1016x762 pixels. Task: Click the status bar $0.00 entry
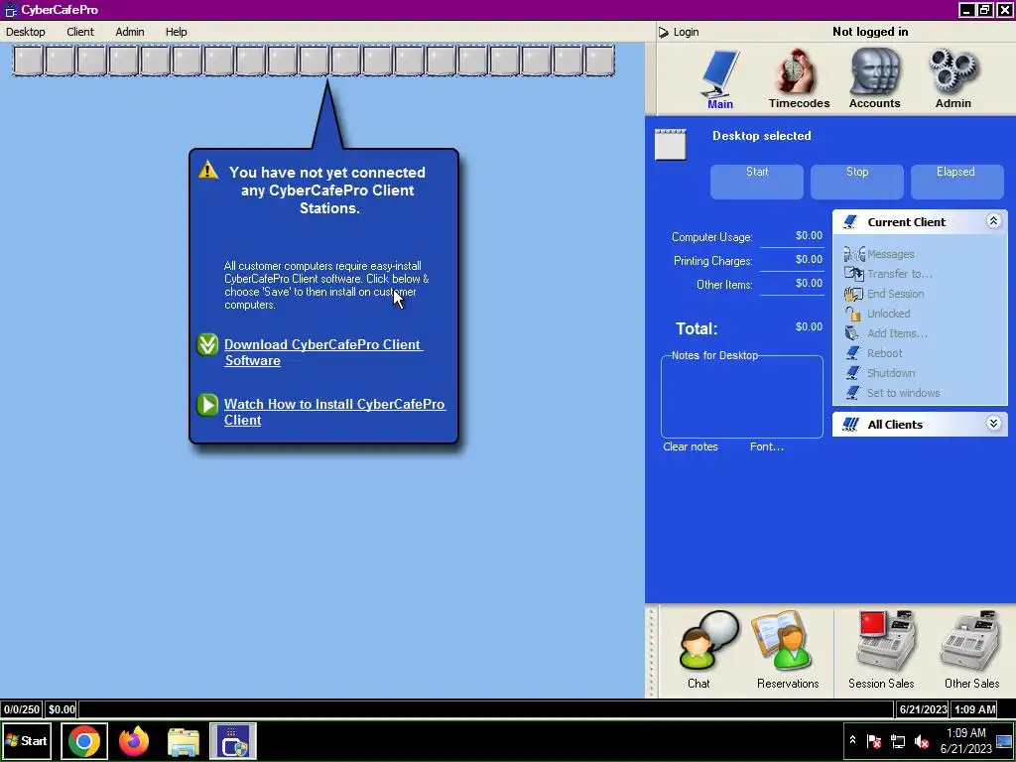(62, 709)
